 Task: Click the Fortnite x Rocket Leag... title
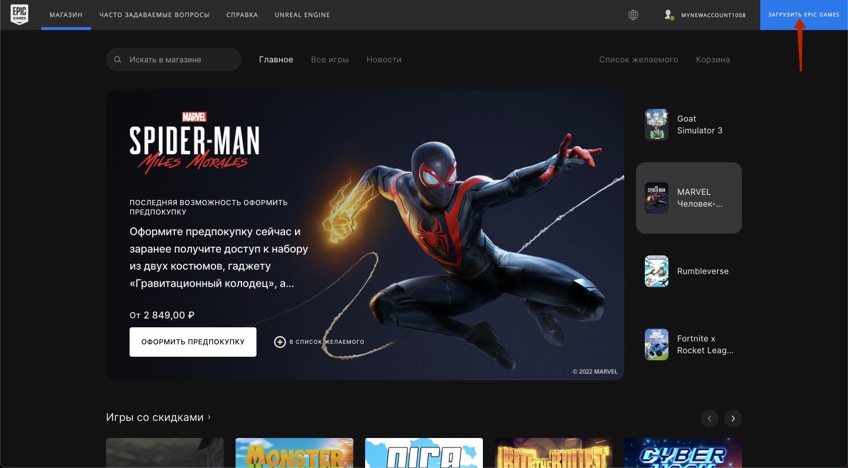tap(705, 344)
